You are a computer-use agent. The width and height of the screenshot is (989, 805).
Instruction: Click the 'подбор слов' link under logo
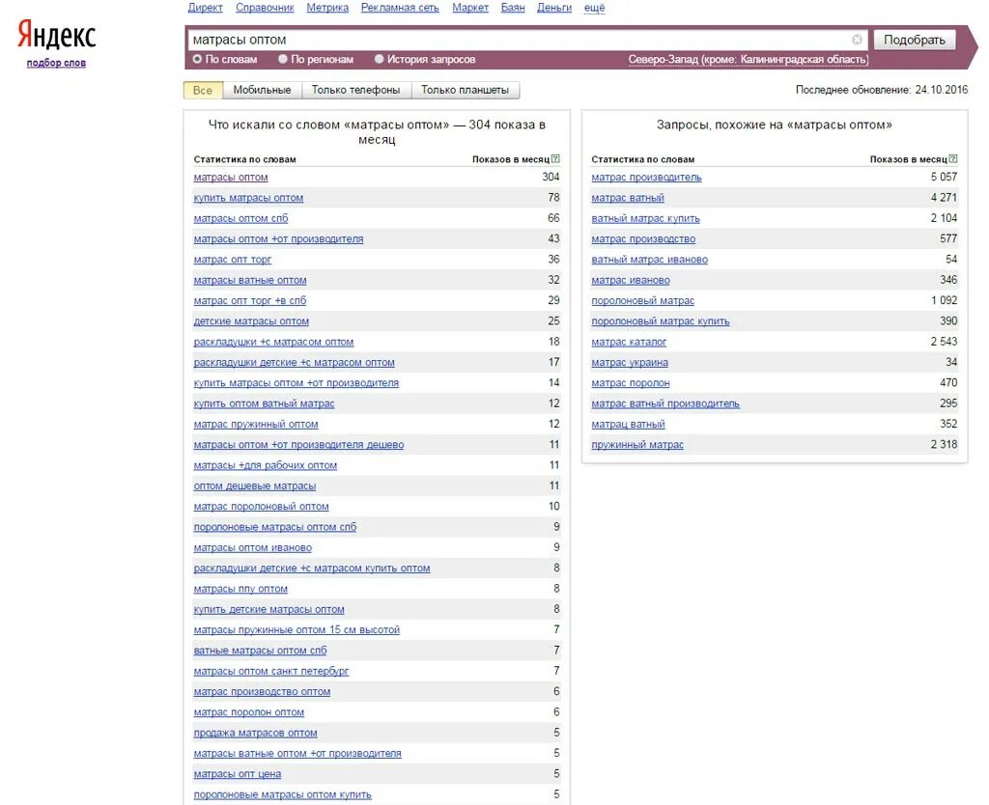tap(56, 63)
